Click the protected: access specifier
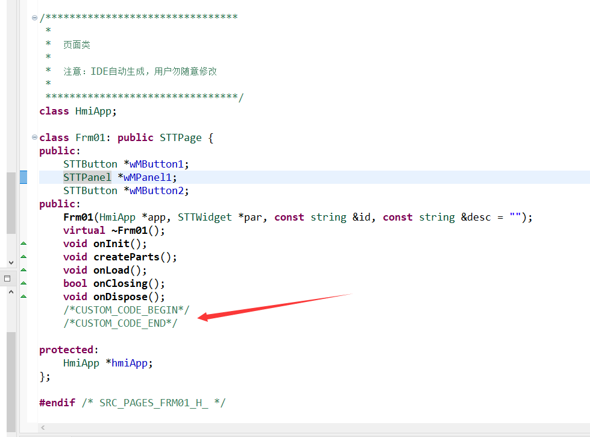This screenshot has width=590, height=437. 69,350
